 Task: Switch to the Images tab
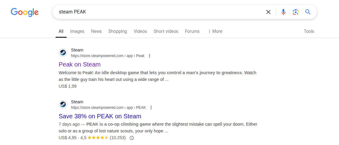coord(77,31)
